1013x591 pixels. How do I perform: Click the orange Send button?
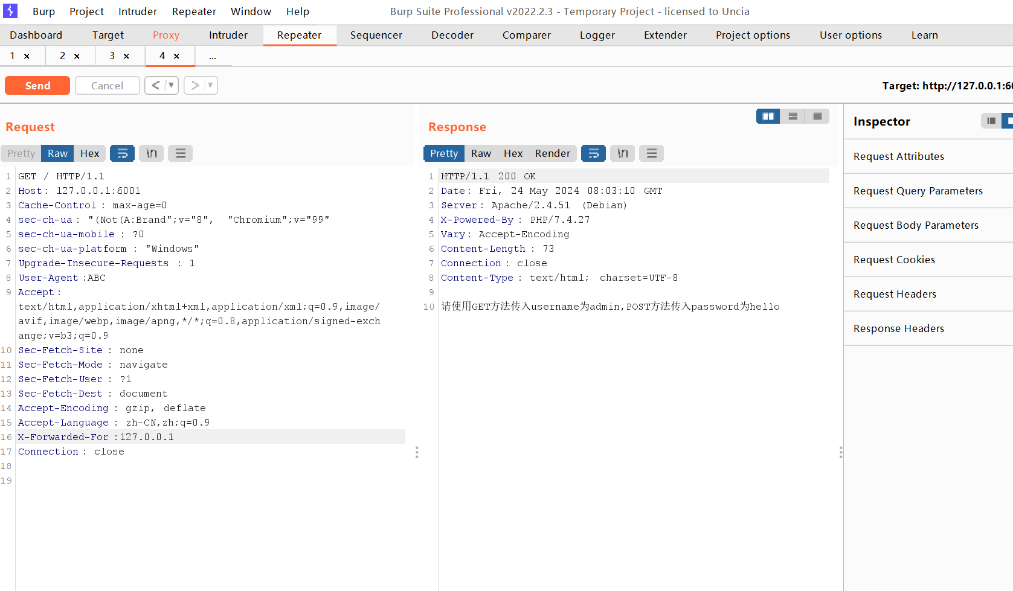tap(37, 86)
